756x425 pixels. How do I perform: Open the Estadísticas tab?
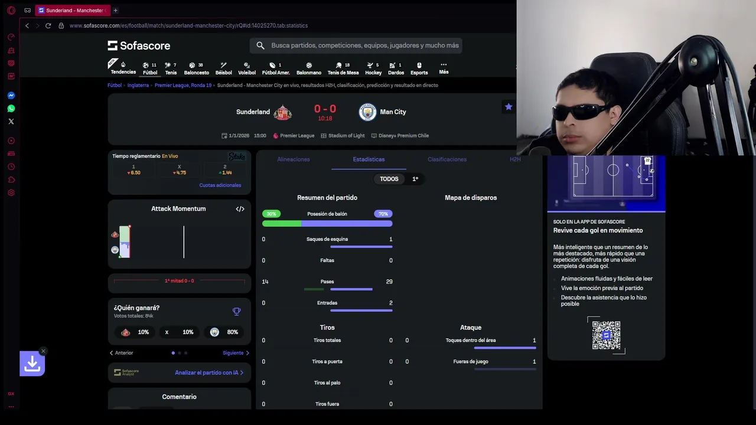click(369, 159)
